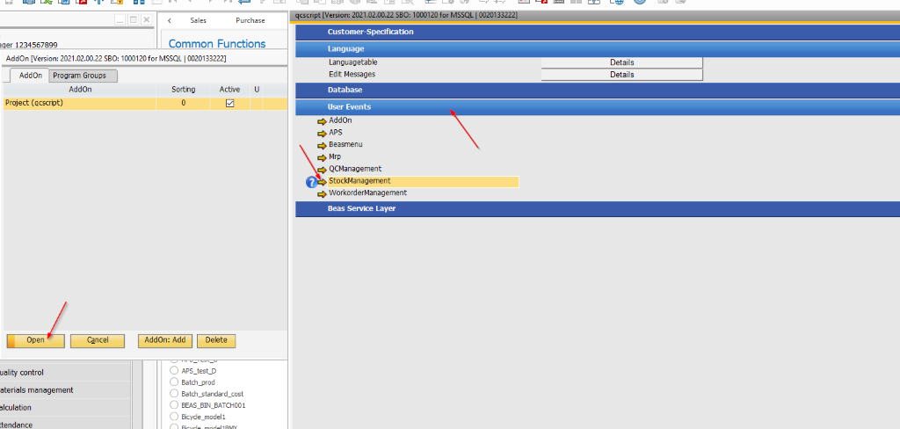Click the blue help question mark icon

point(312,182)
